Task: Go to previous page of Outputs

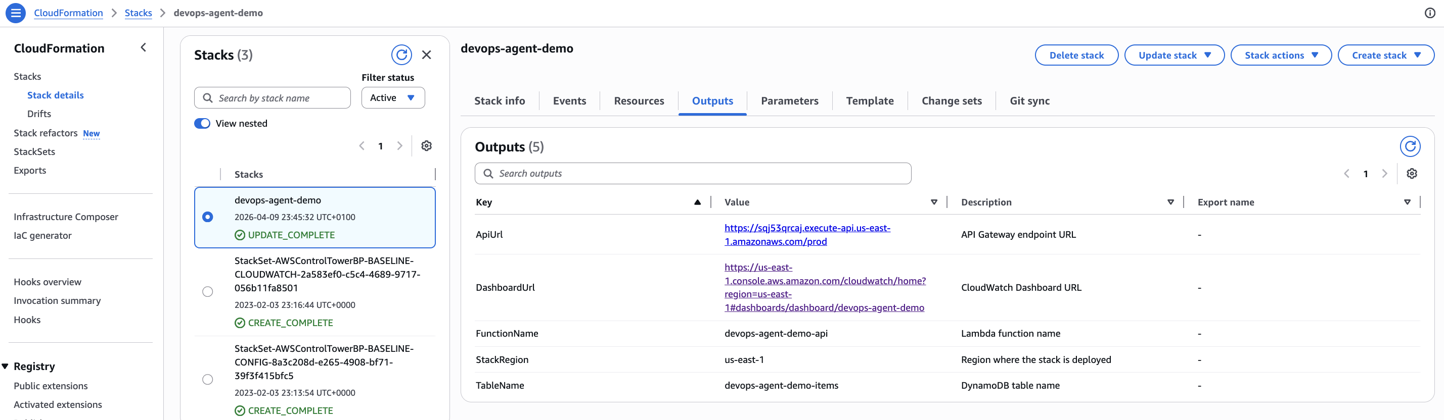Action: [x=1346, y=174]
